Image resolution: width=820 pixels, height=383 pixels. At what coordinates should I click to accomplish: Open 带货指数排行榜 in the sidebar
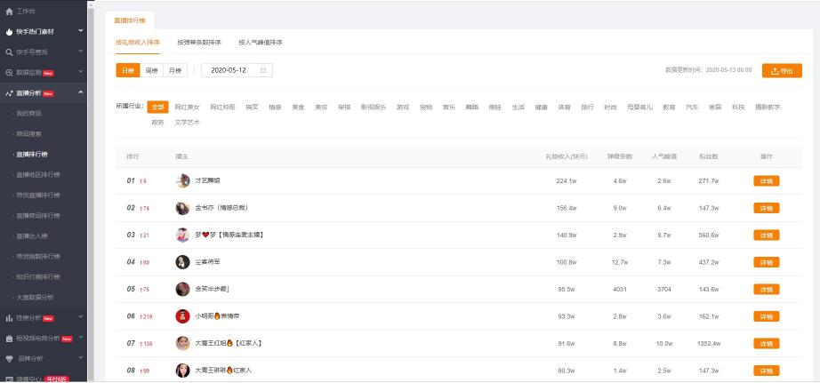pos(38,257)
